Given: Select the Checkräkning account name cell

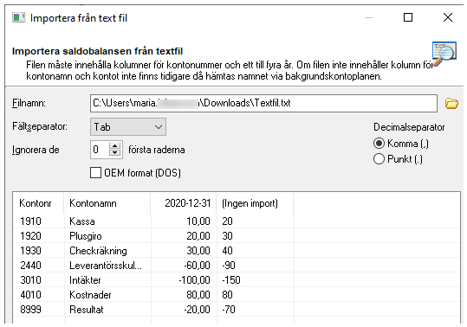Looking at the screenshot, I should [98, 251].
